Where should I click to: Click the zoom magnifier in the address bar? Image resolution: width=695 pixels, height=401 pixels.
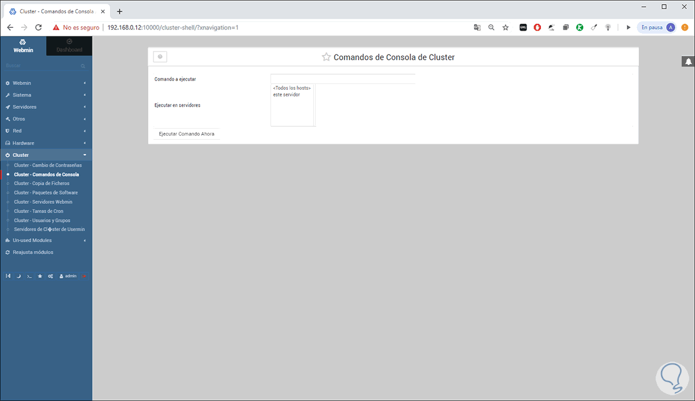point(491,27)
